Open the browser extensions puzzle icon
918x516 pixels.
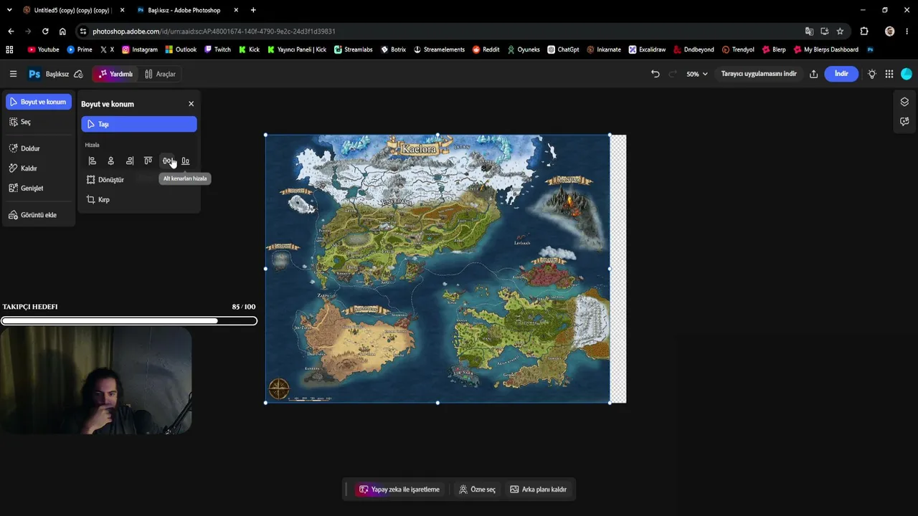[864, 32]
